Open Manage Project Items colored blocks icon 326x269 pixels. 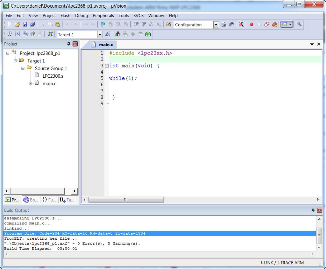[118, 34]
